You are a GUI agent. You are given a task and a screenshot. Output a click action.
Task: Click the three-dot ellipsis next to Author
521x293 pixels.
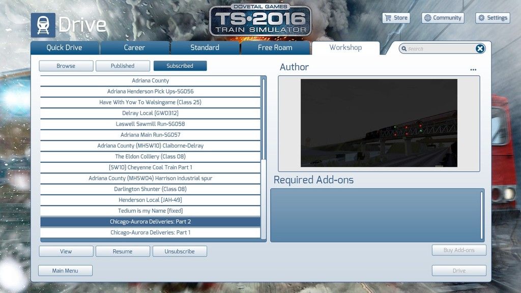click(473, 70)
